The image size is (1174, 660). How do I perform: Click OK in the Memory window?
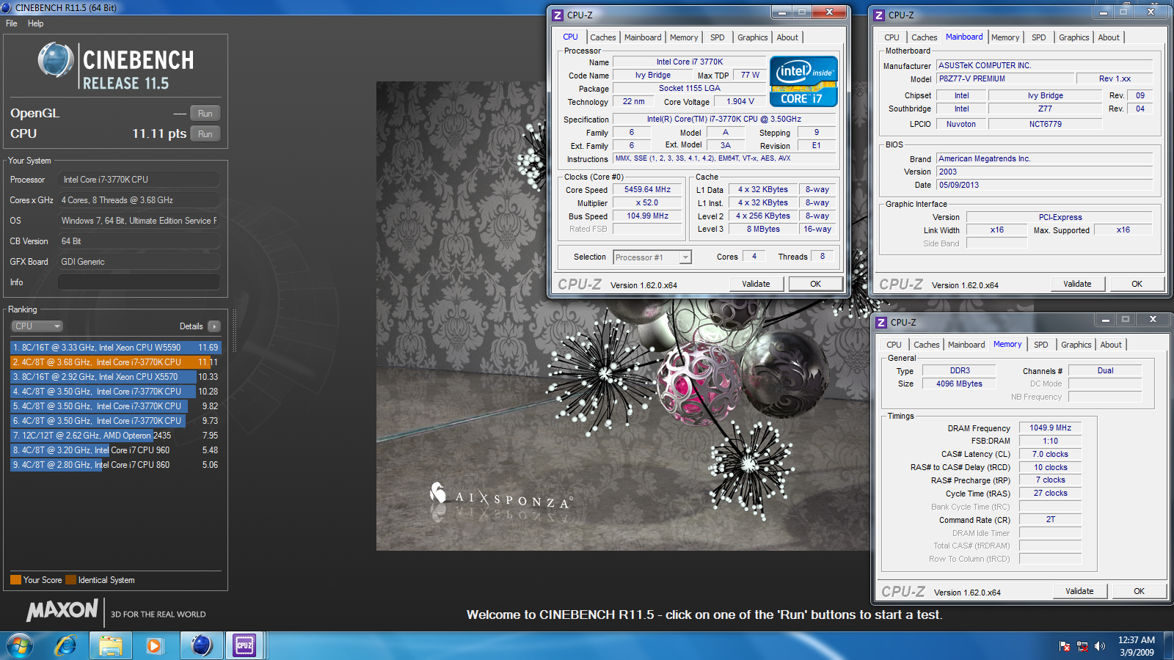(x=1140, y=591)
